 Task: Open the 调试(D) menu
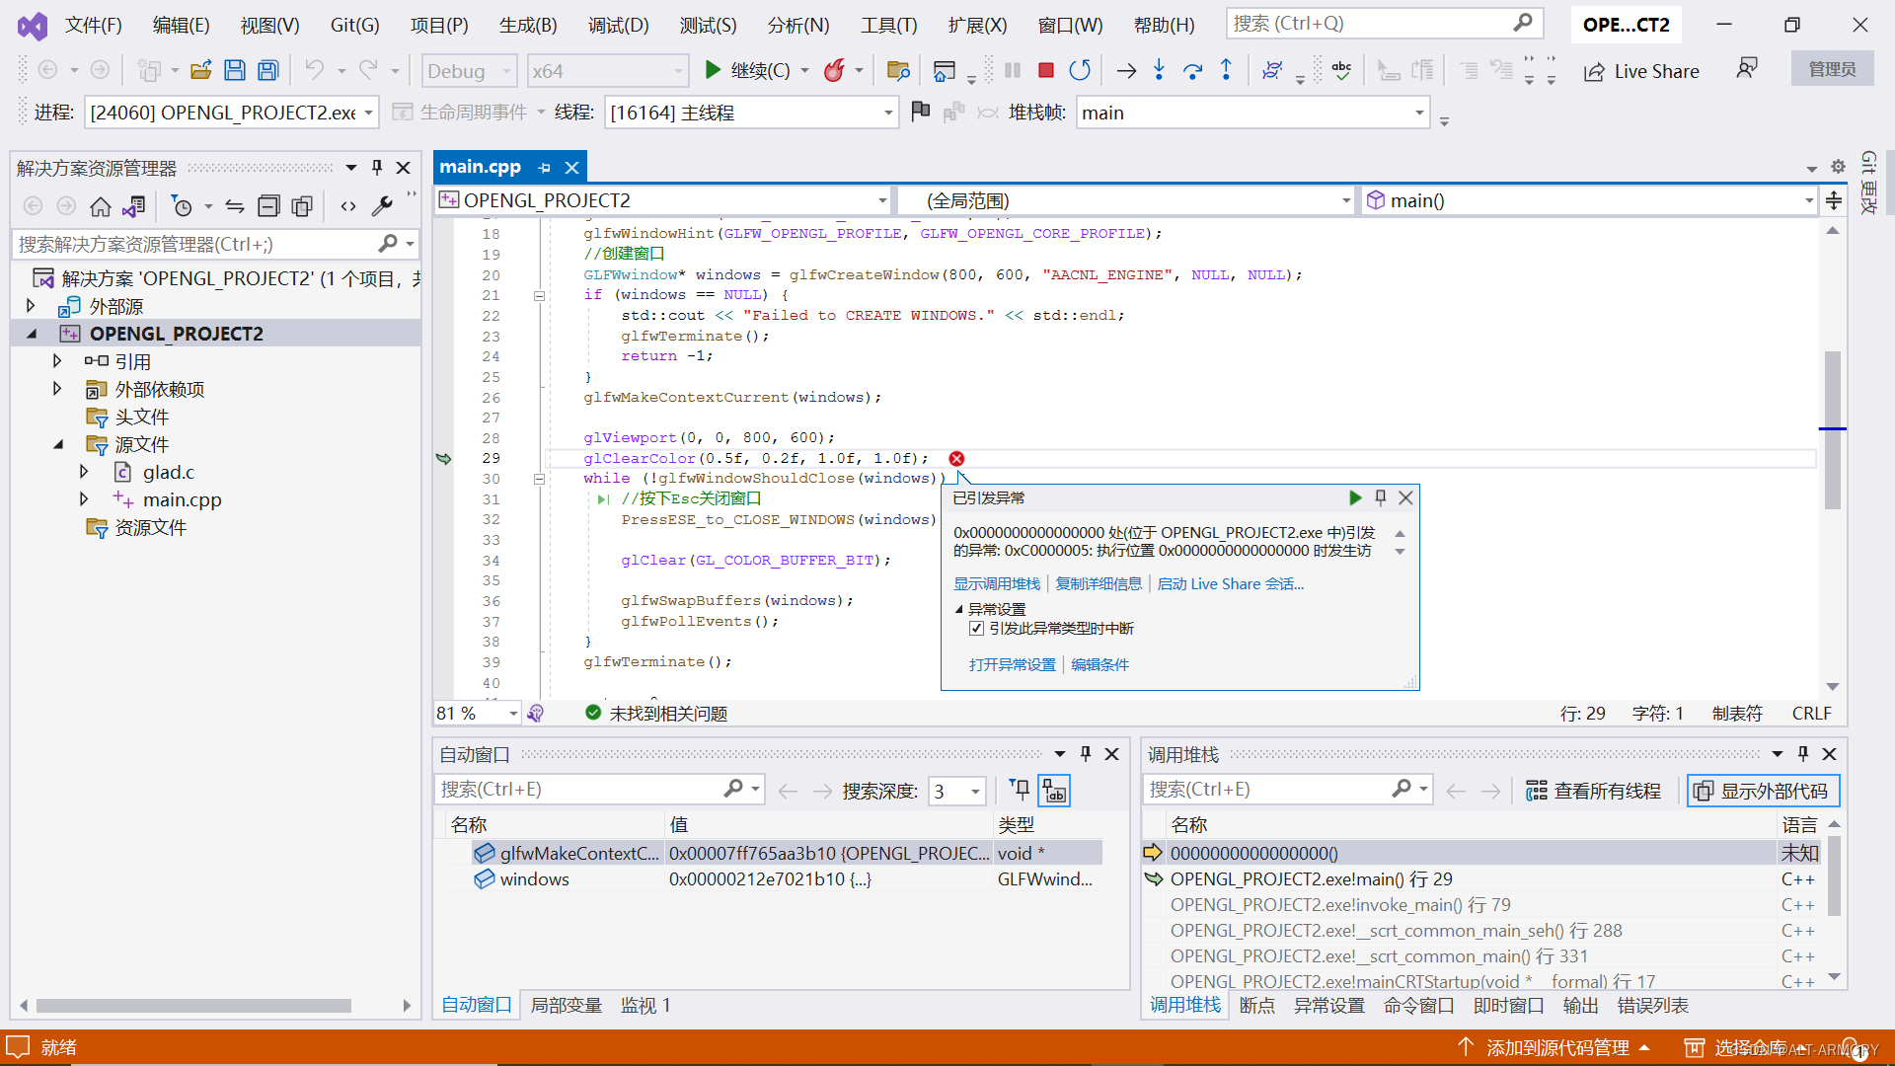point(618,25)
